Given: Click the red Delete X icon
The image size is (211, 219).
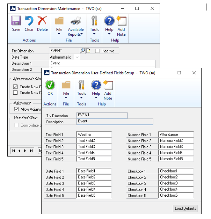Looking at the screenshot, I should [42, 21].
